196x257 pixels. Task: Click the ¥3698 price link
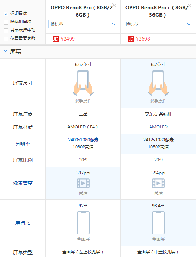coord(143,39)
